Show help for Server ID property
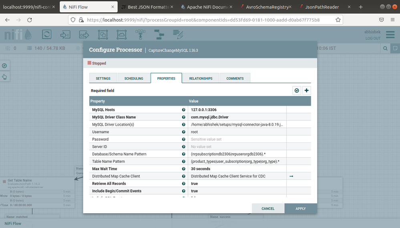Screen dimensions: 400x228 (183, 147)
